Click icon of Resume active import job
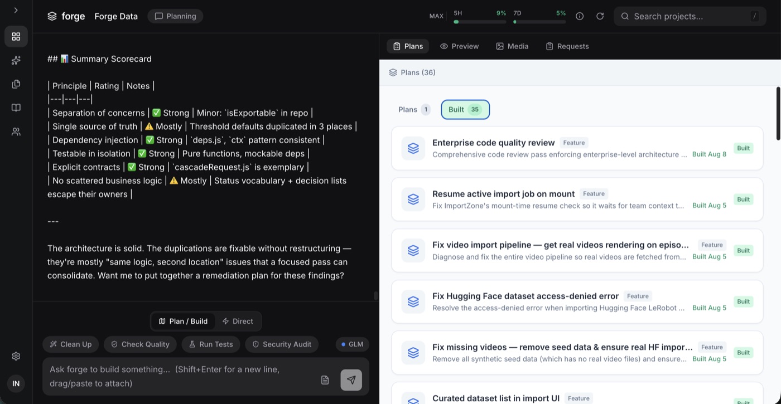This screenshot has height=404, width=781. click(413, 199)
